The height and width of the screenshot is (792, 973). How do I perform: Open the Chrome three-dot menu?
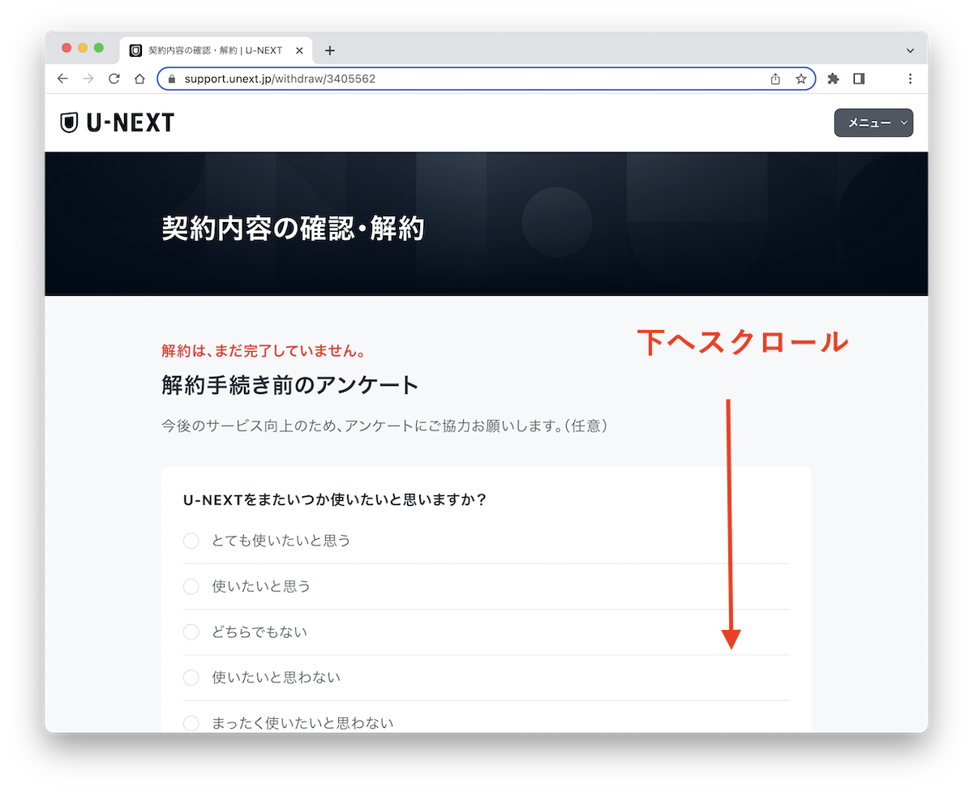[910, 79]
